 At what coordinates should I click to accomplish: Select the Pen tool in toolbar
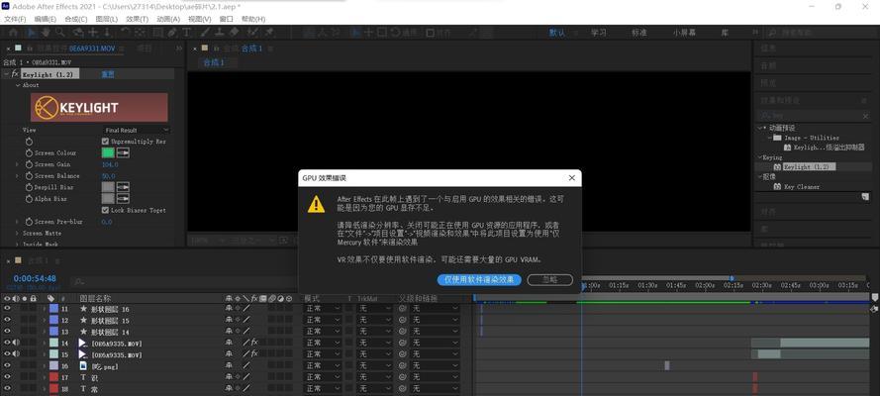click(x=172, y=33)
